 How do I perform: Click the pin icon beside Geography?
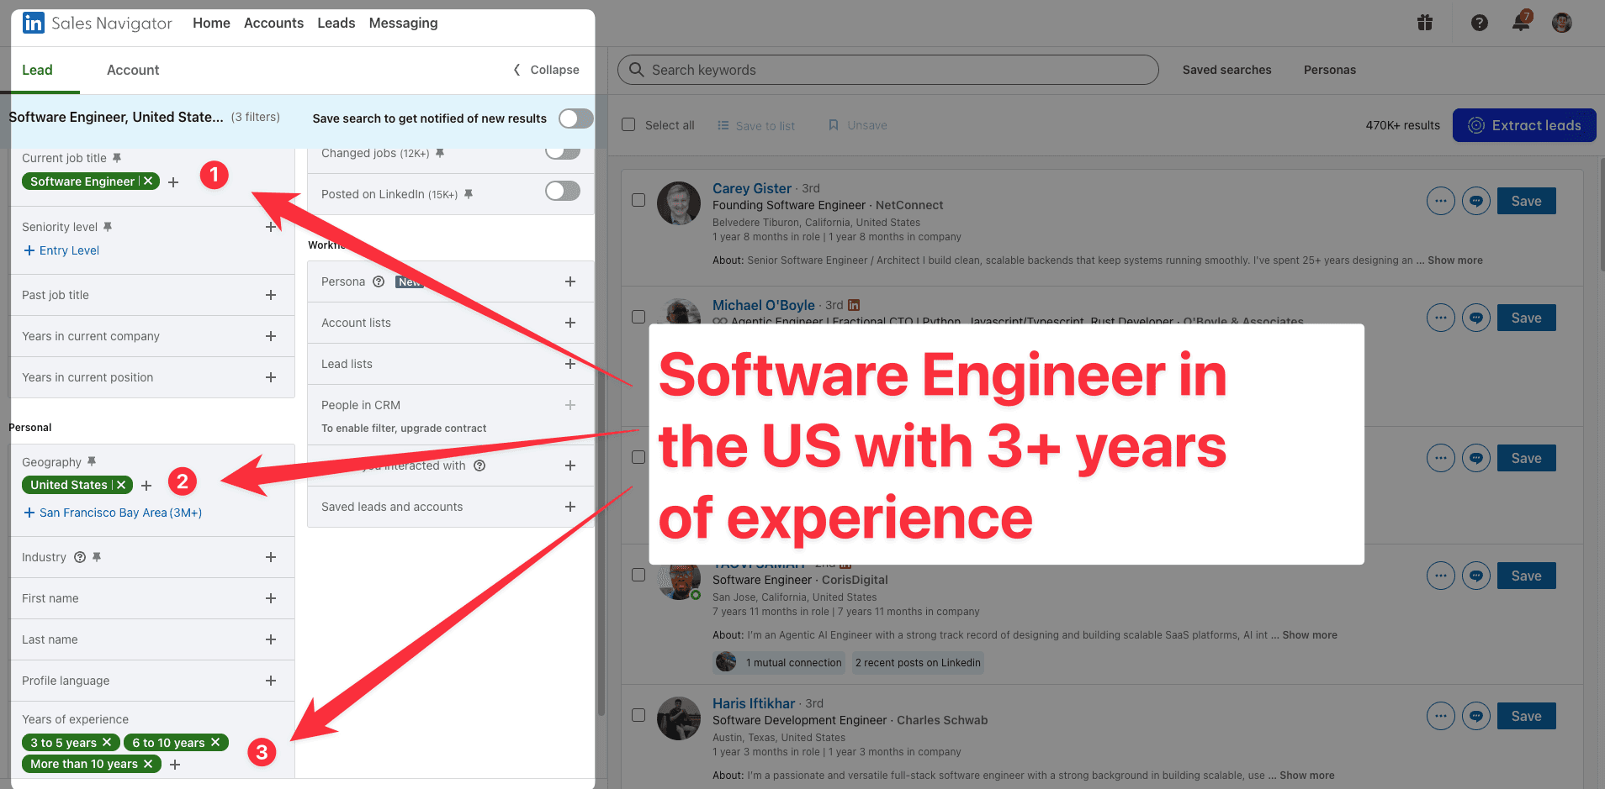[92, 461]
